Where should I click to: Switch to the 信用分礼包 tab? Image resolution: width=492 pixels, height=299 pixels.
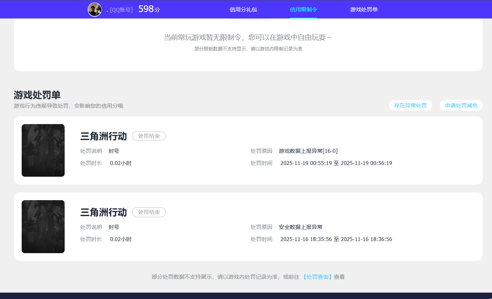tap(244, 9)
